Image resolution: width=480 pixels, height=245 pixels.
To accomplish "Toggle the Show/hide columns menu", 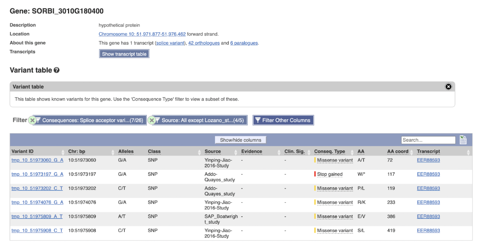I will tap(240, 140).
